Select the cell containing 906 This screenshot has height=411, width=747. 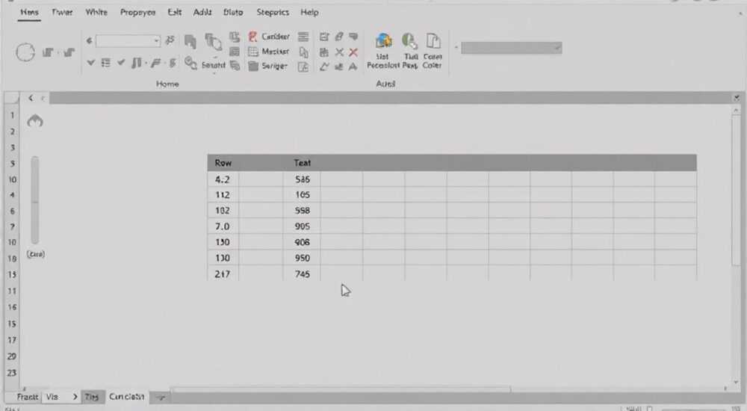[x=302, y=241]
